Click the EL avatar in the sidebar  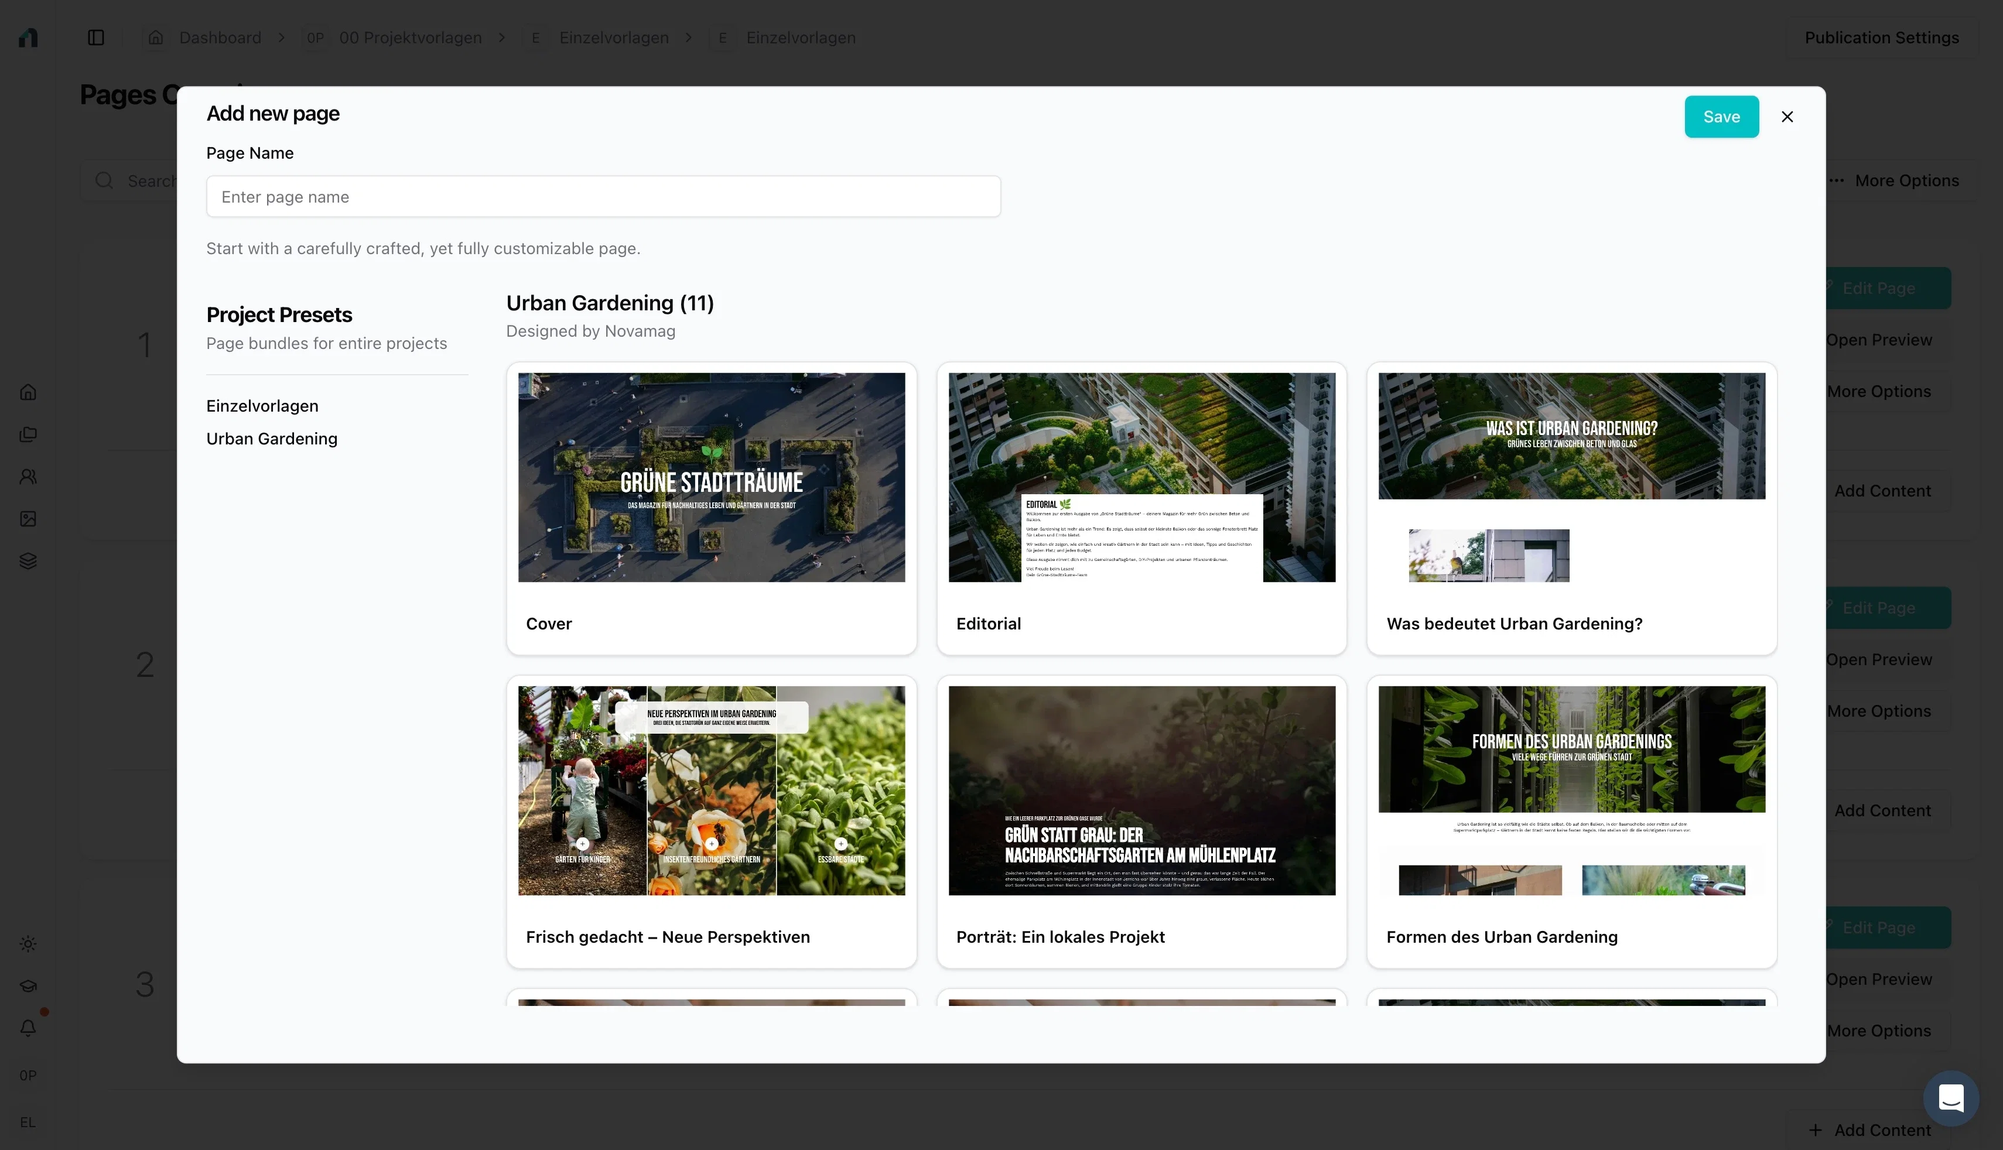coord(29,1122)
